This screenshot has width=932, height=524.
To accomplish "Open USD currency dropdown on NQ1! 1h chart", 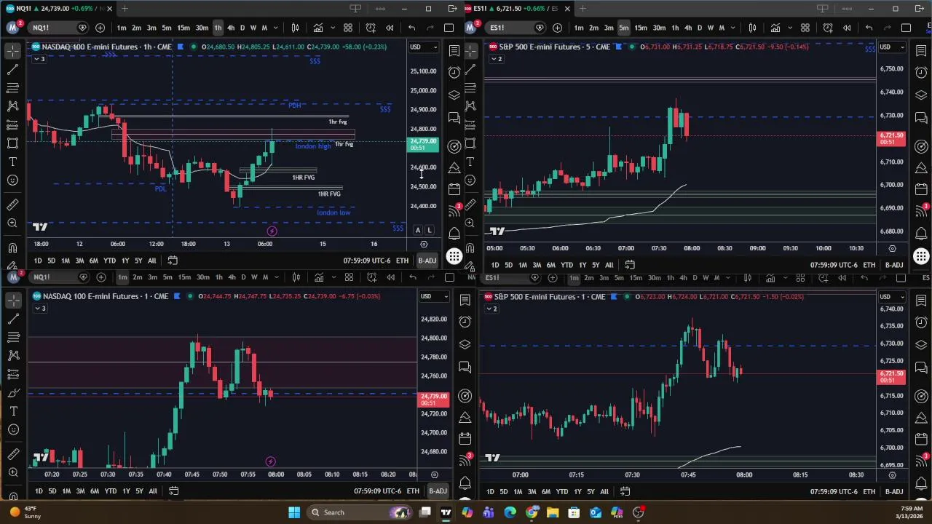I will click(x=422, y=47).
